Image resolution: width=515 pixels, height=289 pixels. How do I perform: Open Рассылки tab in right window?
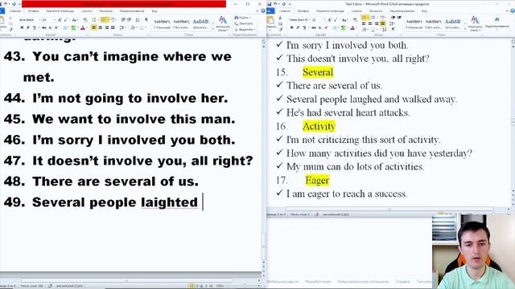376,10
